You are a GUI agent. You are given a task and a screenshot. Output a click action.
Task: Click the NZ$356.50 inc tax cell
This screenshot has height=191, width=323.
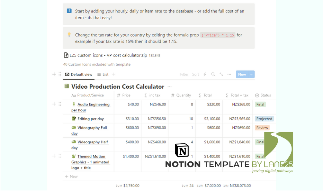point(155,119)
